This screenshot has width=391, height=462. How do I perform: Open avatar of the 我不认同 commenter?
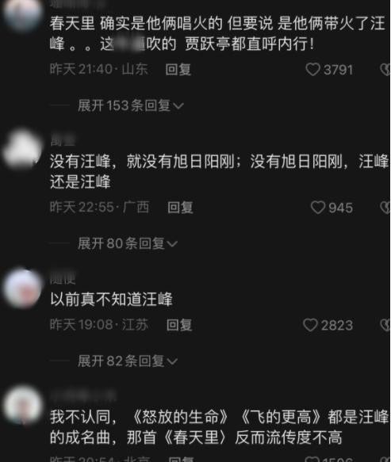point(22,404)
